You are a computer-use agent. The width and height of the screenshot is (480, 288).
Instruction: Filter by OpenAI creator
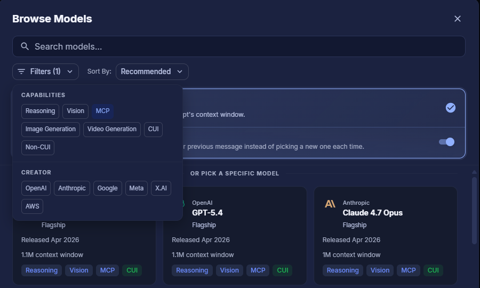point(36,188)
